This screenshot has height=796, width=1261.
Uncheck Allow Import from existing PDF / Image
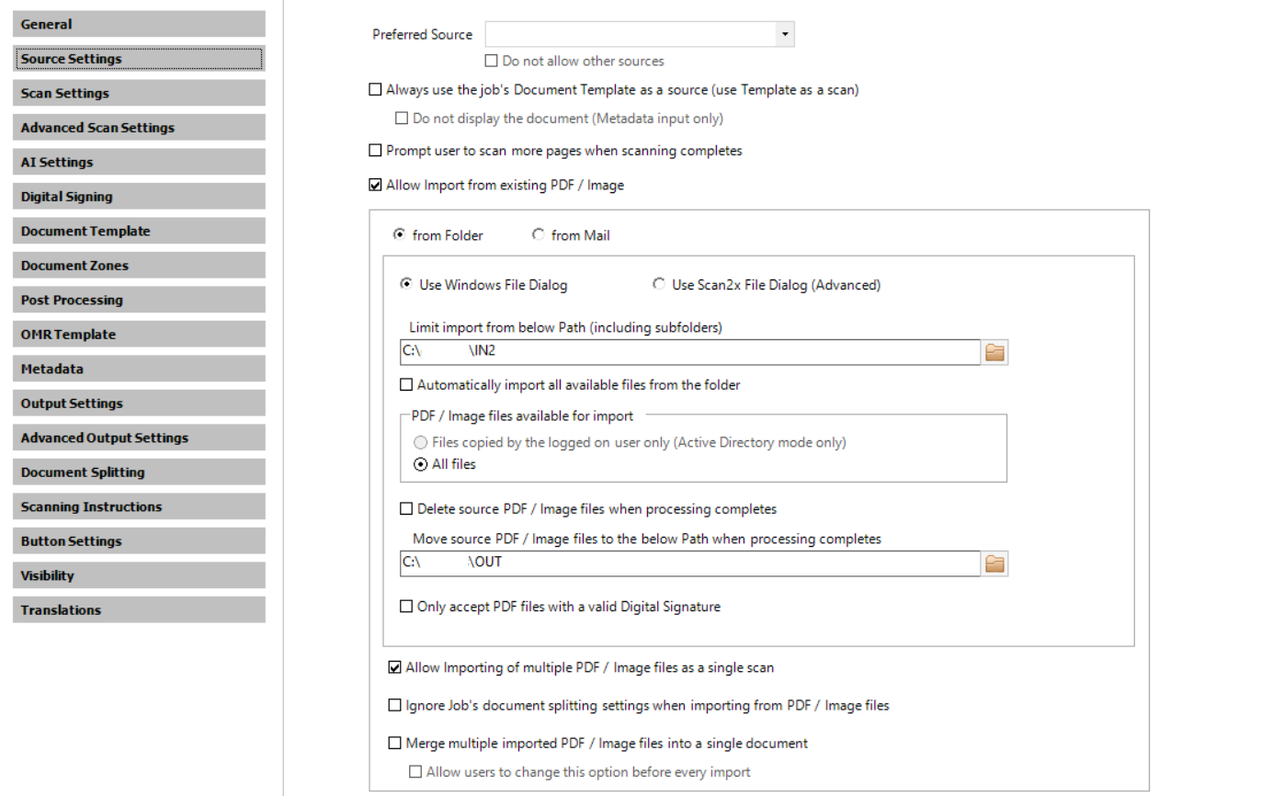coord(375,186)
